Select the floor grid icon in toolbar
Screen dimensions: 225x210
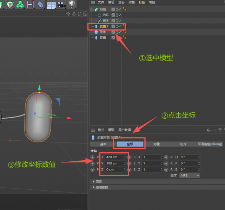point(51,5)
